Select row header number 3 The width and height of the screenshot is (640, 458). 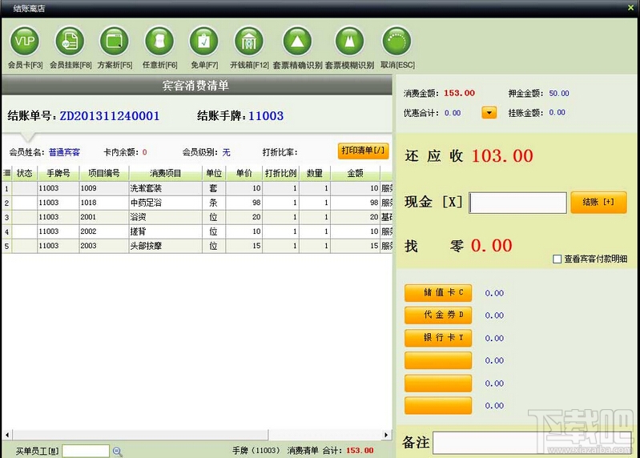tap(7, 217)
